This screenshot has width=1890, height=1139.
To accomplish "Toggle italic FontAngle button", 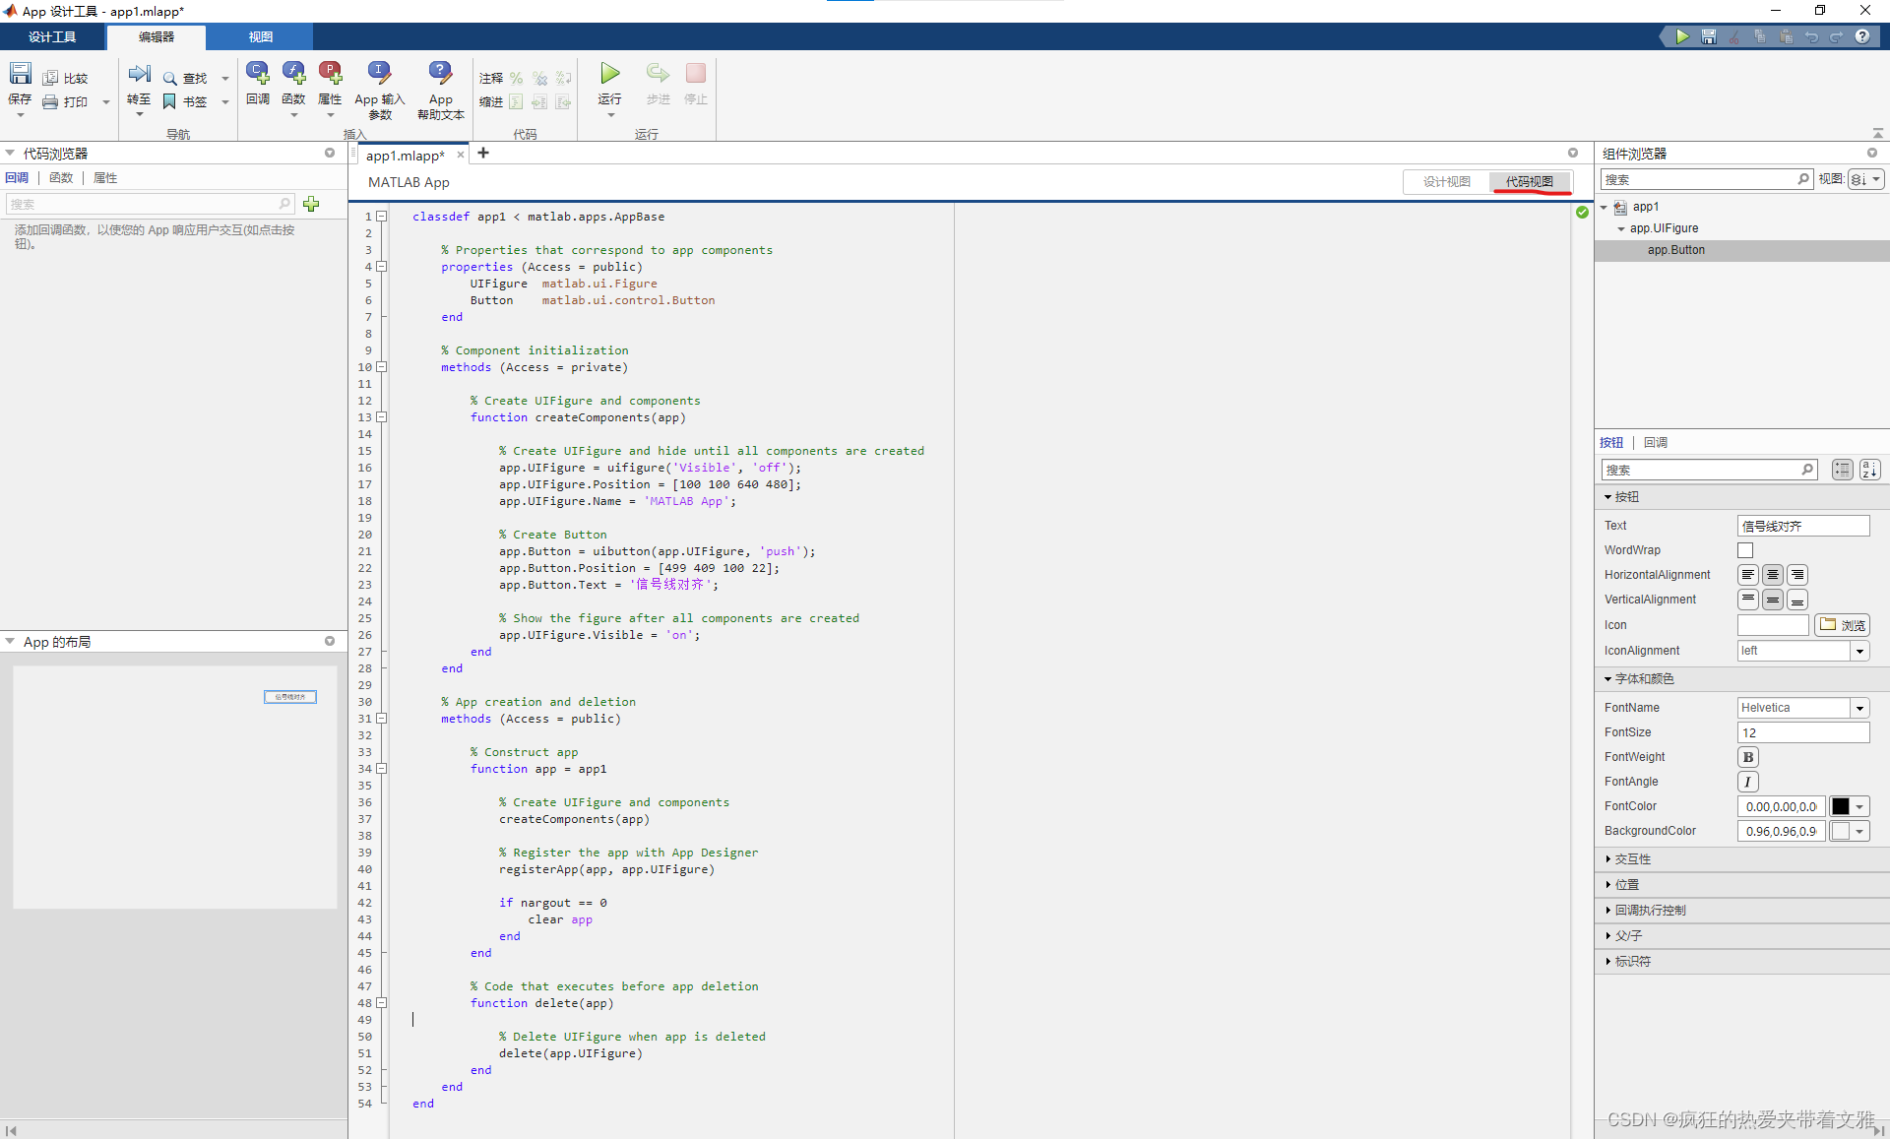I will point(1748,782).
